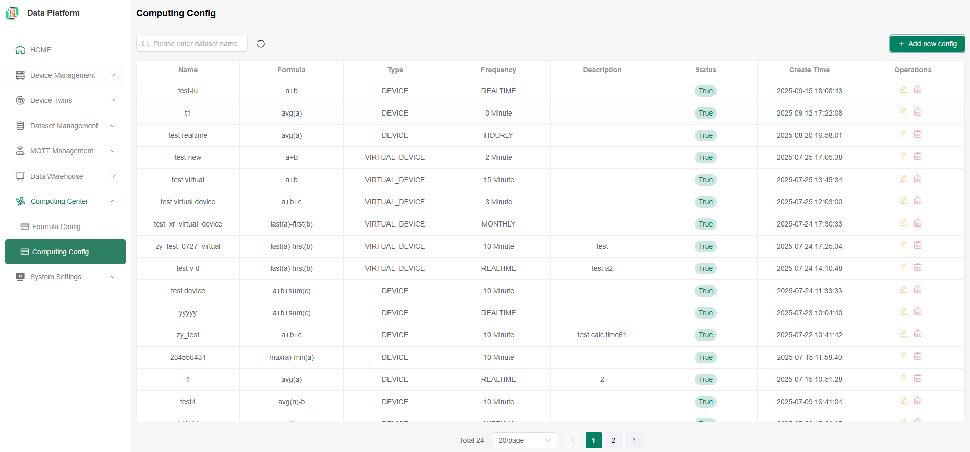Image resolution: width=970 pixels, height=452 pixels.
Task: Edit the test4 config entry
Action: pos(903,401)
